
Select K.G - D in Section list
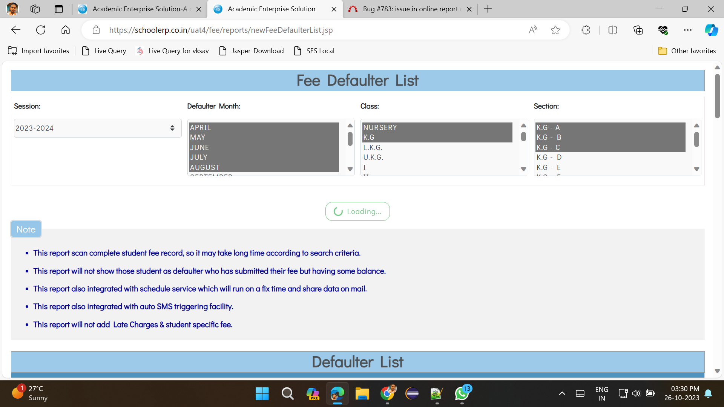[x=549, y=157]
